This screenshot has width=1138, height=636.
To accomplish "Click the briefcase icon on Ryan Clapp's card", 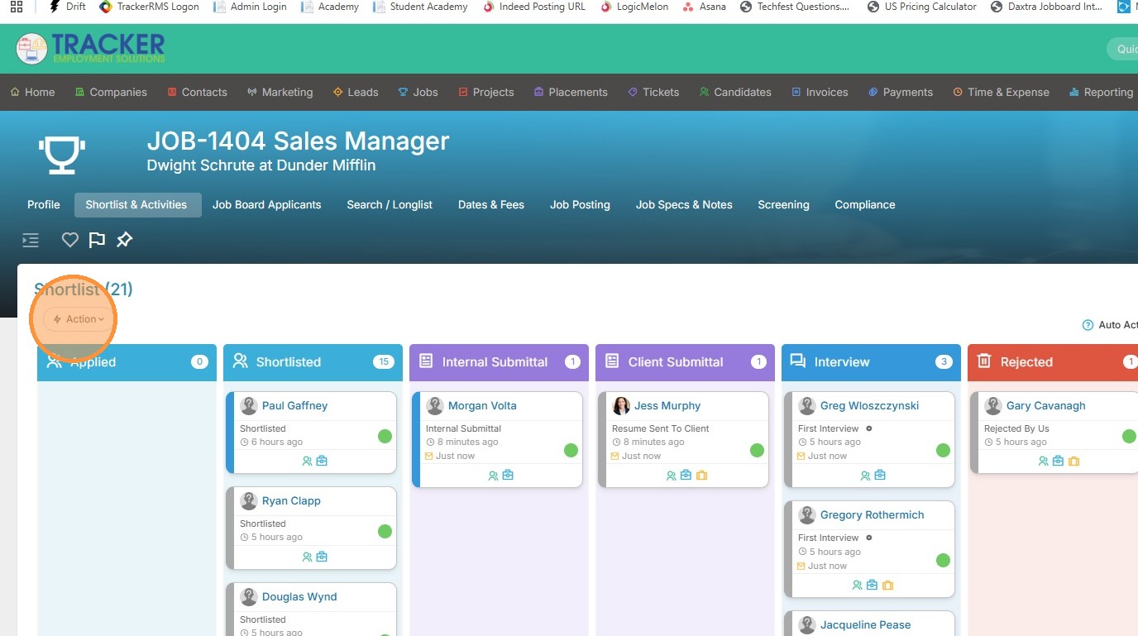I will click(322, 557).
